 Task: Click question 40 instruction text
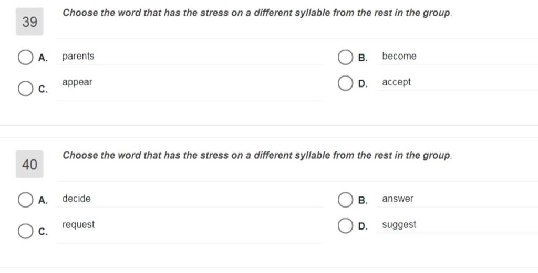click(x=257, y=156)
